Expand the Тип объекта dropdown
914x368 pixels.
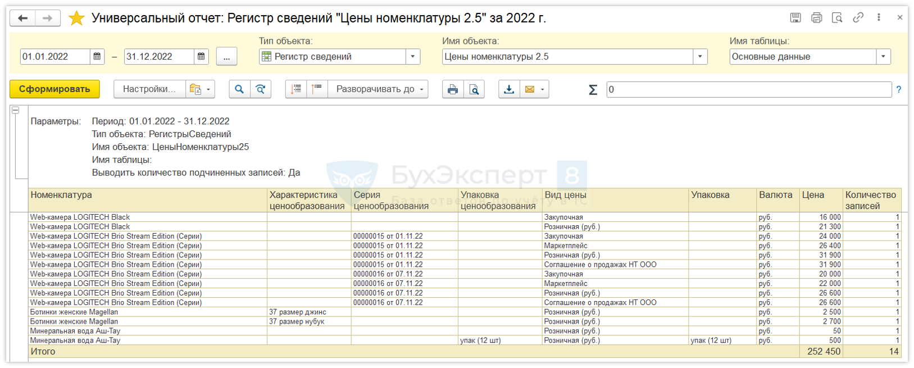[x=413, y=57]
